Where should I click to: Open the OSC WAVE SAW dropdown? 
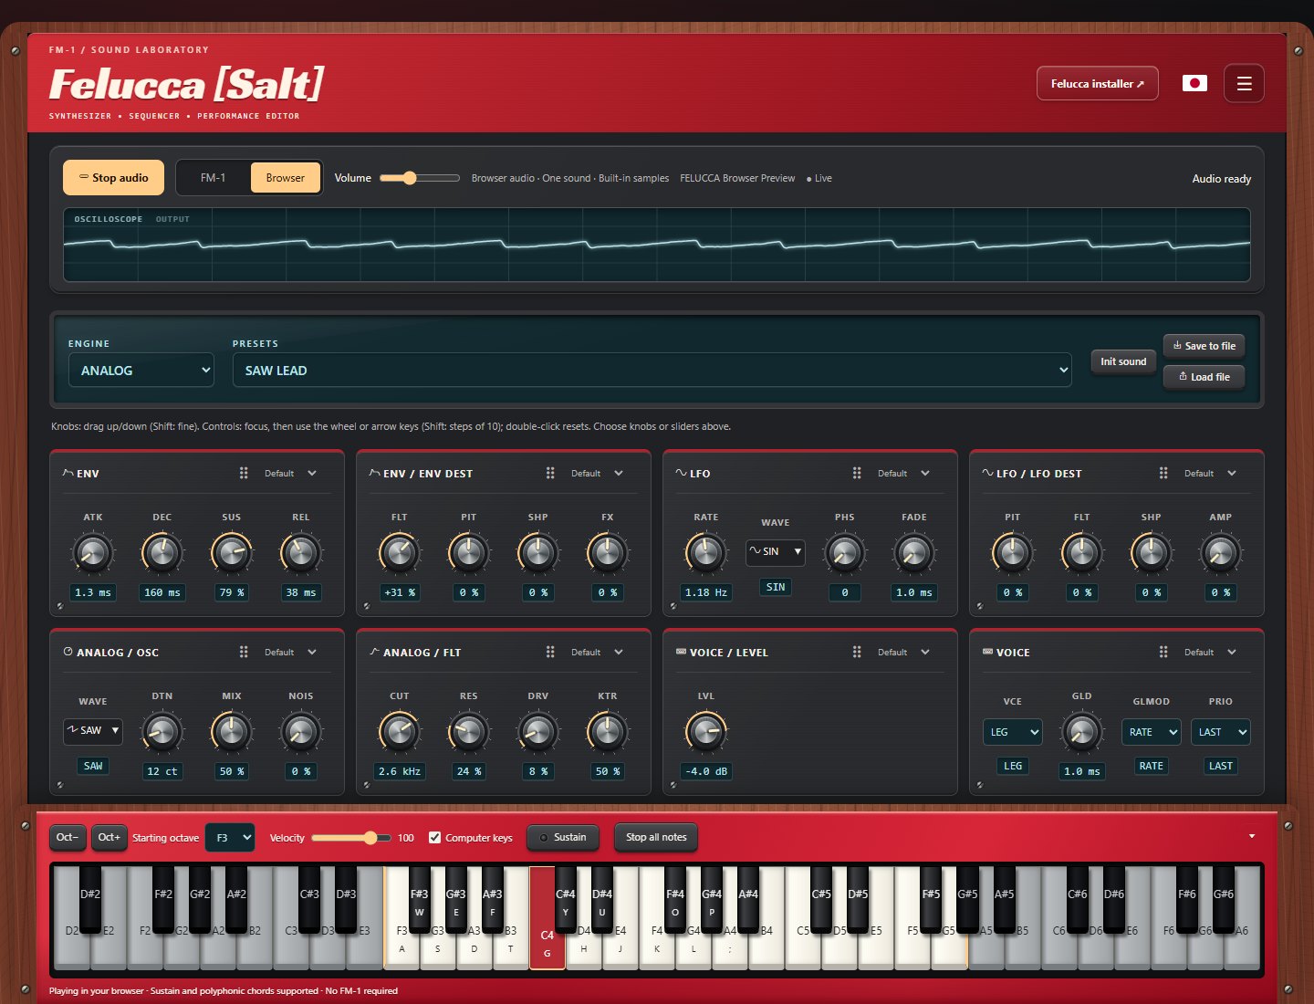(93, 730)
